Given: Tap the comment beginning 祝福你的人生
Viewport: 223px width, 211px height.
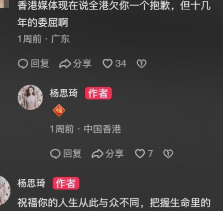Looking at the screenshot, I should point(114,203).
